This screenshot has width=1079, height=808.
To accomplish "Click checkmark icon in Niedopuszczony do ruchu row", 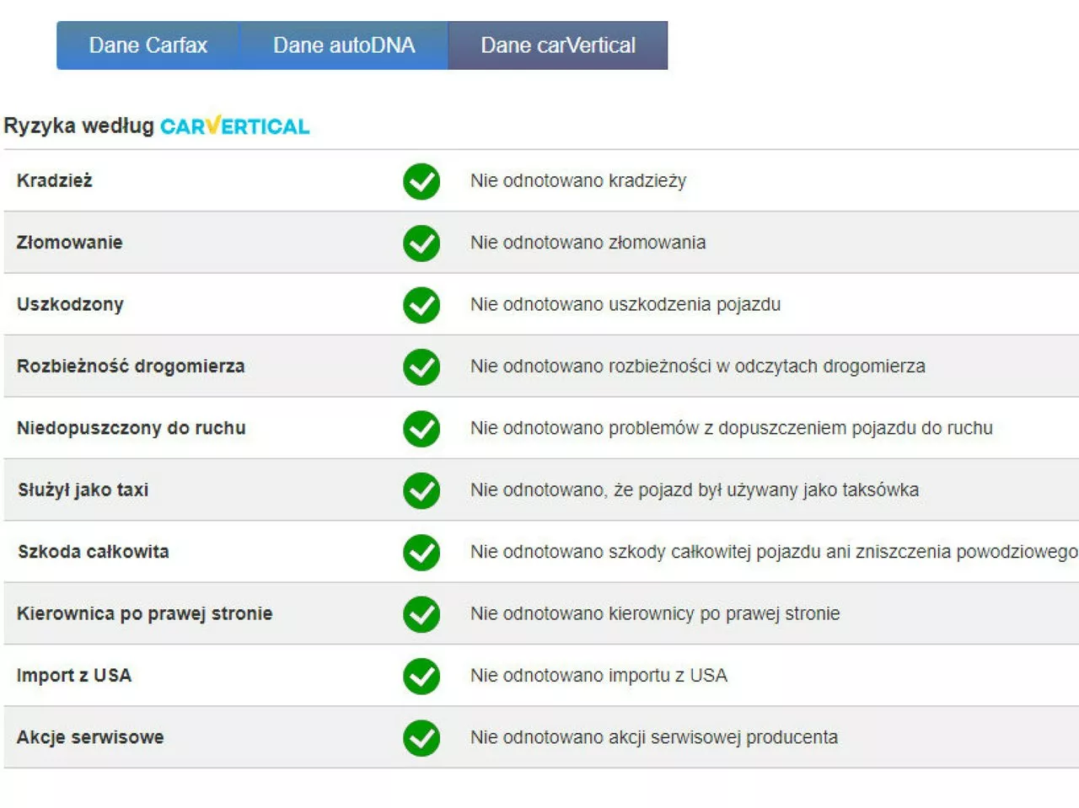I will pos(421,429).
